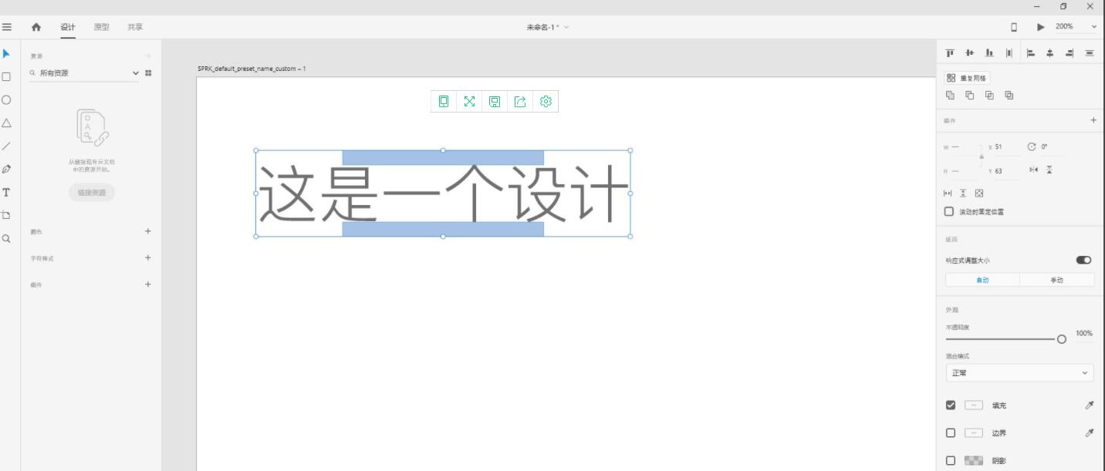Enable the 阴影 (shadow) checkbox
This screenshot has width=1105, height=471.
tap(948, 460)
